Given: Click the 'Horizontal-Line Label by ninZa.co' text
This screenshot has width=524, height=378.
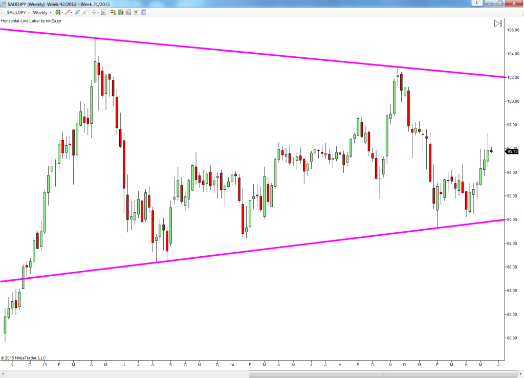Looking at the screenshot, I should tap(31, 20).
